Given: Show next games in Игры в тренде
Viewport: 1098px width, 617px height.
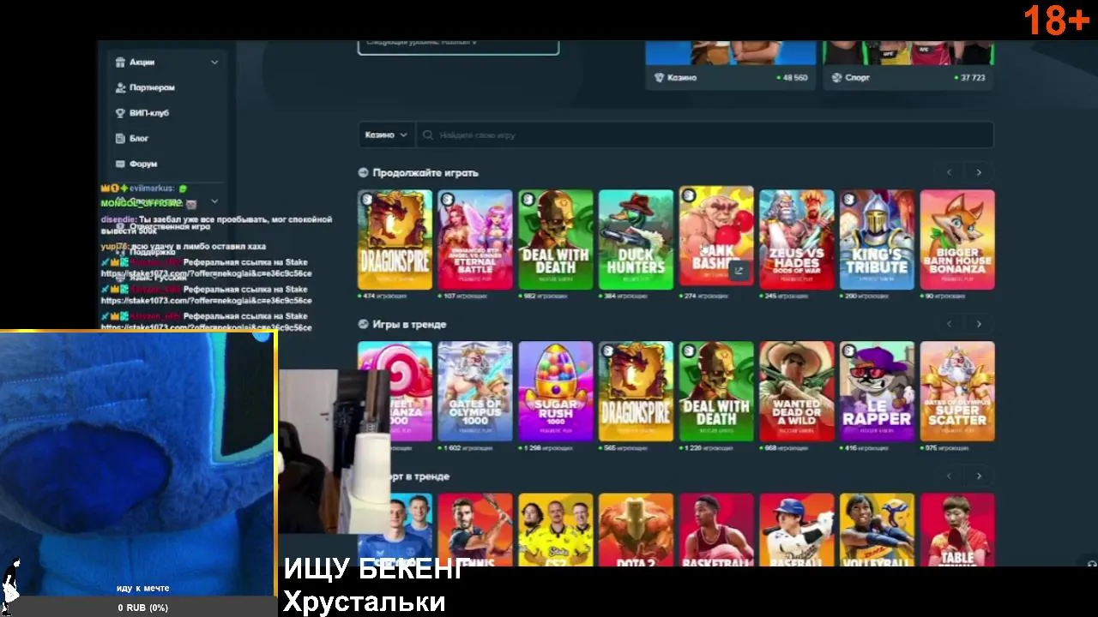Looking at the screenshot, I should point(979,324).
